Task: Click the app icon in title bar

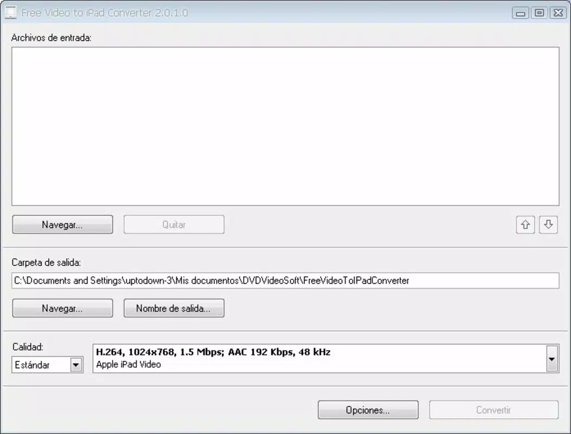Action: tap(10, 12)
